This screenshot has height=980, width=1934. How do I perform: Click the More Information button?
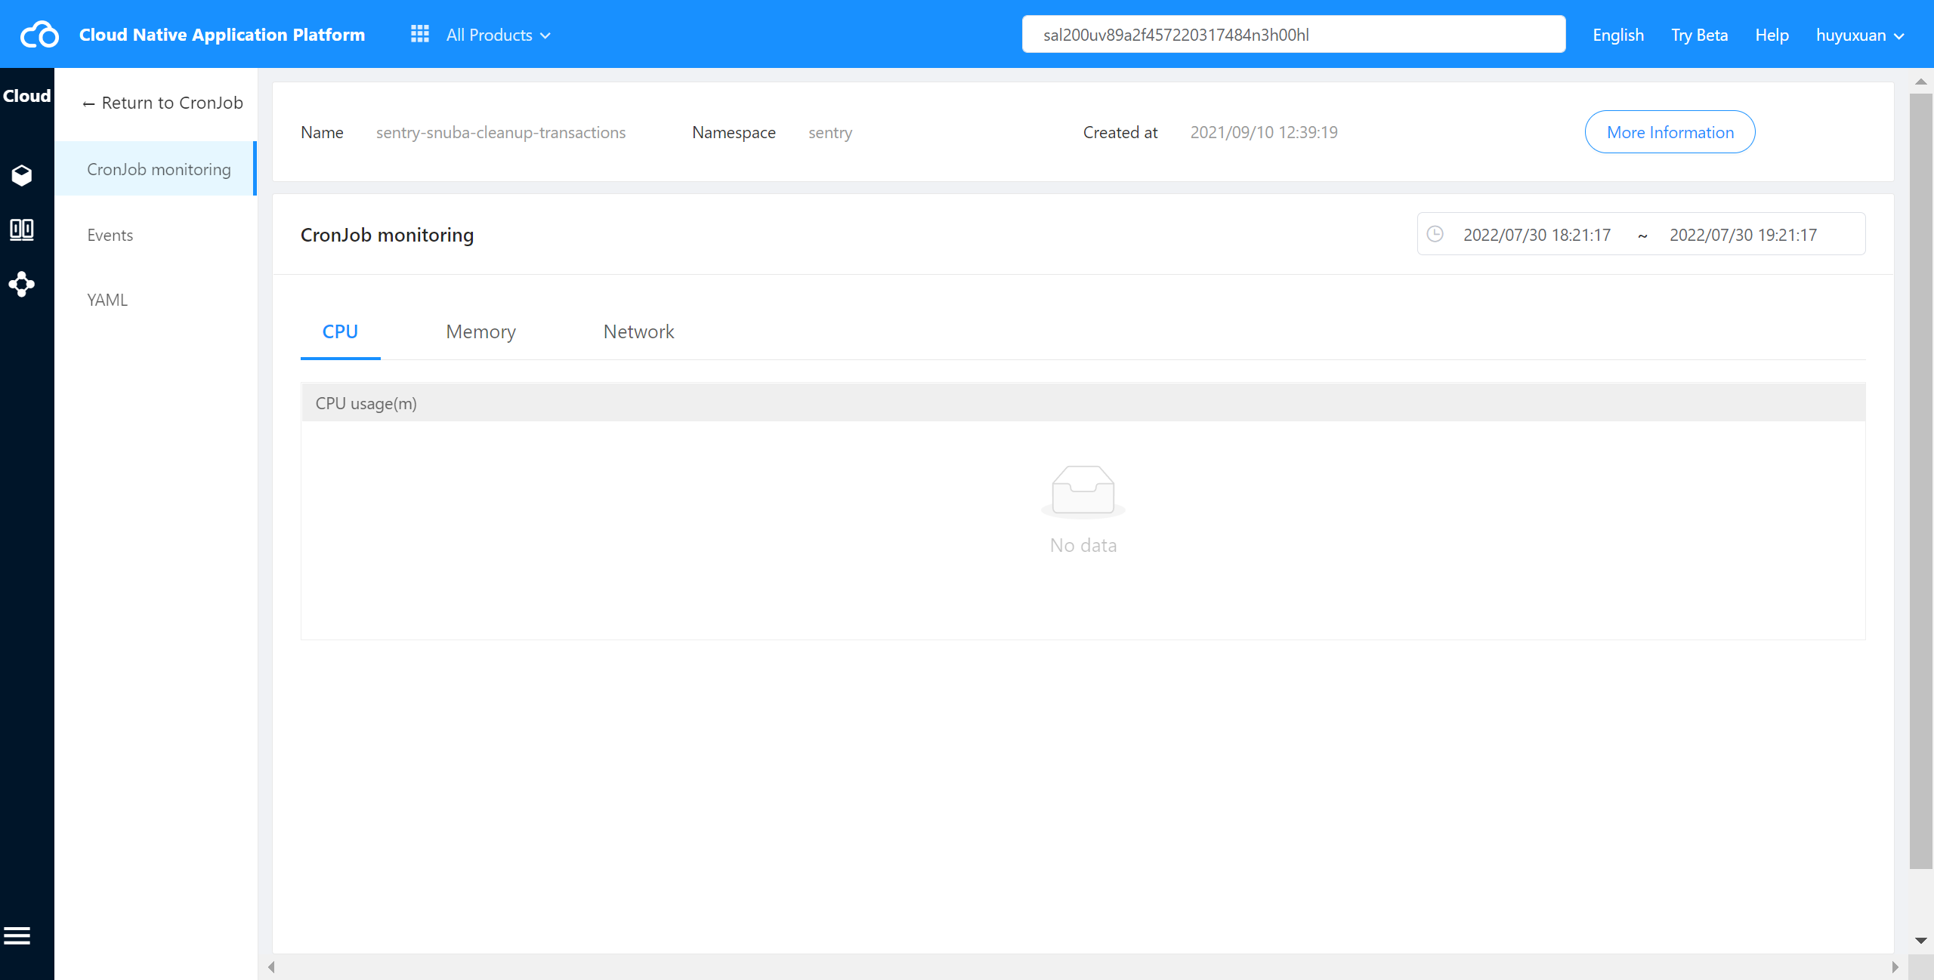tap(1670, 132)
